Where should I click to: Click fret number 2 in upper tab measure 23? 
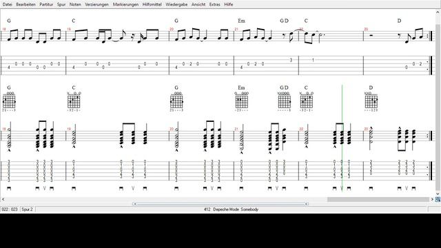[x=421, y=64]
